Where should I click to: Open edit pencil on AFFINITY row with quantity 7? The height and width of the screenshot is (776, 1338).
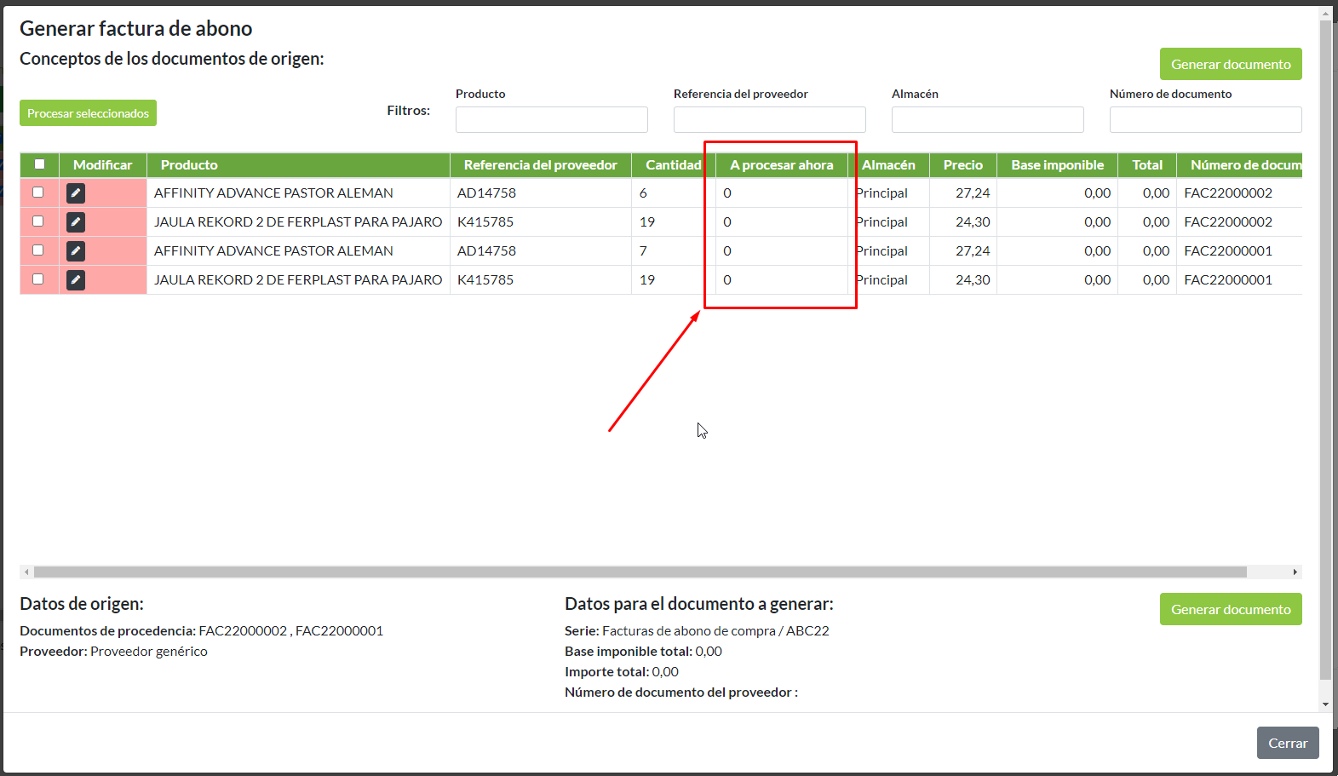(x=76, y=251)
